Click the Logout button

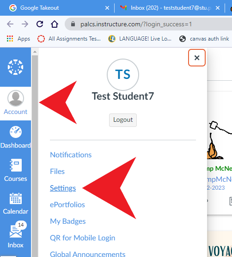click(123, 120)
